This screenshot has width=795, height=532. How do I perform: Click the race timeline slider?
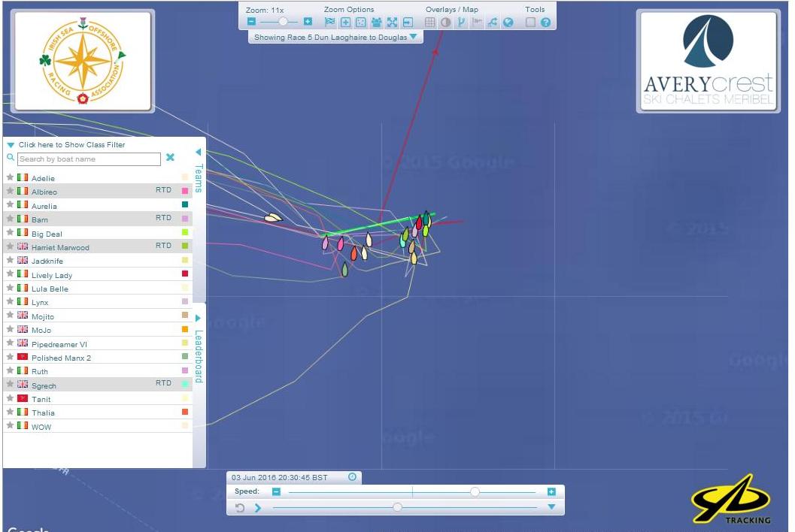pyautogui.click(x=405, y=507)
